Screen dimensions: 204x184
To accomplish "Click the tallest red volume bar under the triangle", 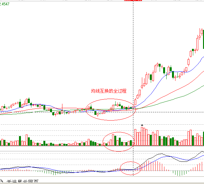I will point(142,136).
